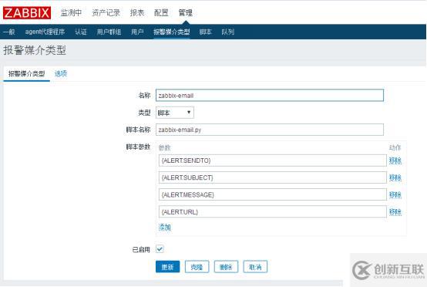427x287 pixels.
Task: Go to agent代理程序 submenu
Action: click(45, 32)
